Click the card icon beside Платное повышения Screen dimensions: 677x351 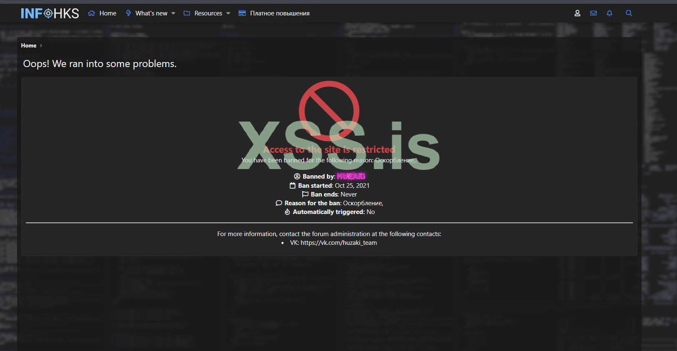242,13
